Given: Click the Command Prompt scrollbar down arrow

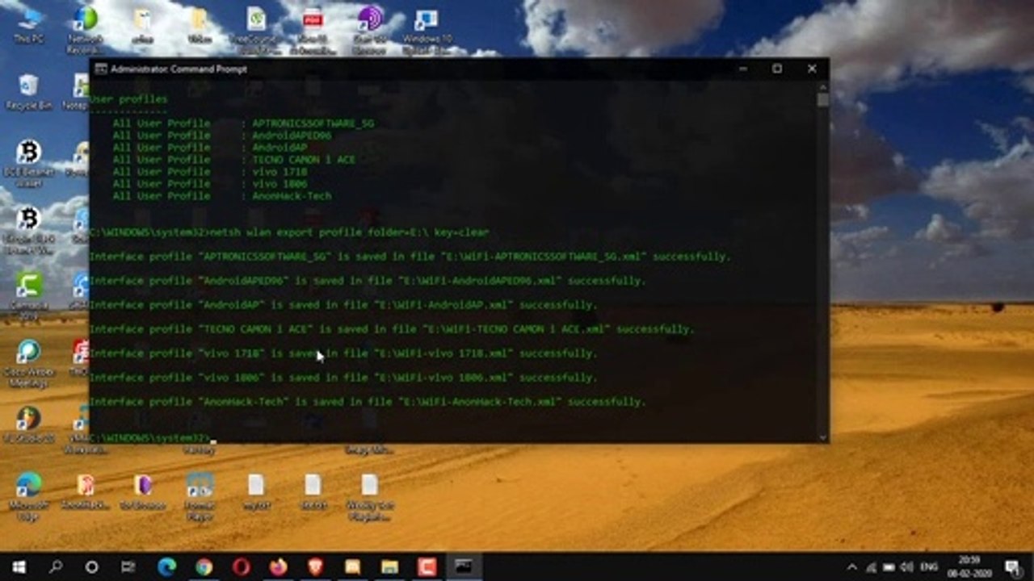Looking at the screenshot, I should point(822,437).
